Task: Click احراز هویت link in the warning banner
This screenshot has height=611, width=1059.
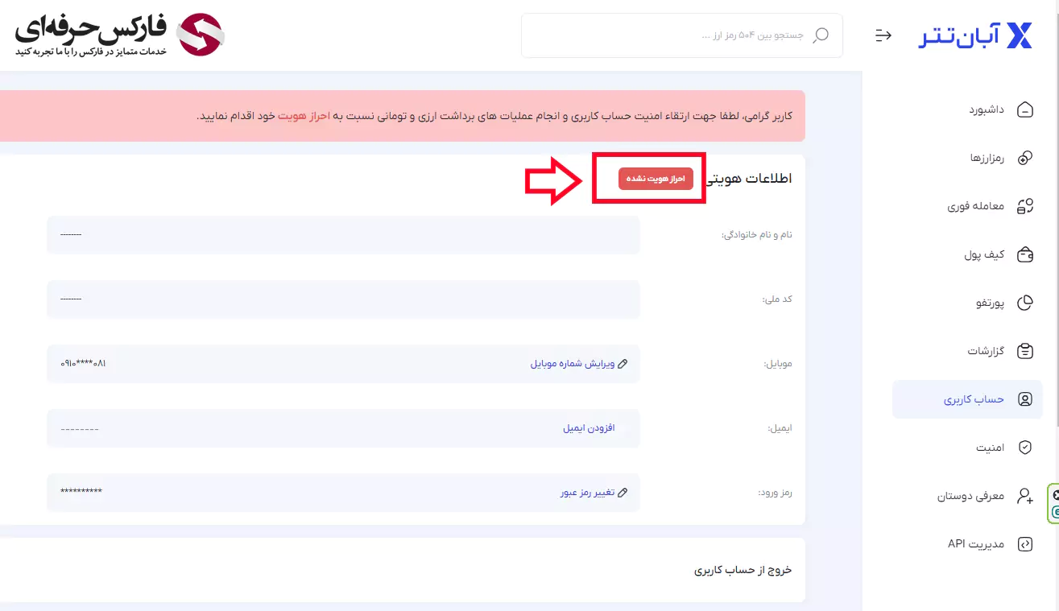Action: coord(304,116)
